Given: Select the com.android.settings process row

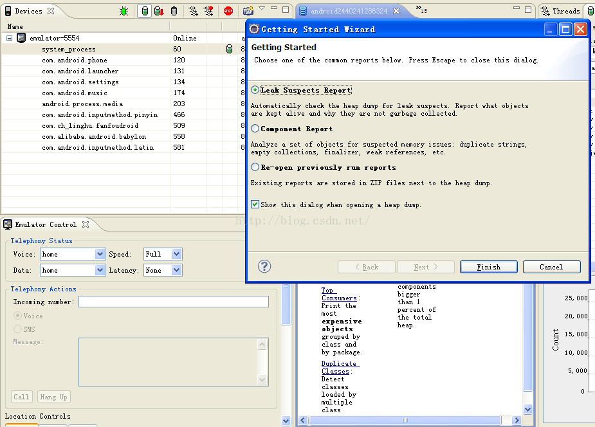Looking at the screenshot, I should (x=80, y=82).
